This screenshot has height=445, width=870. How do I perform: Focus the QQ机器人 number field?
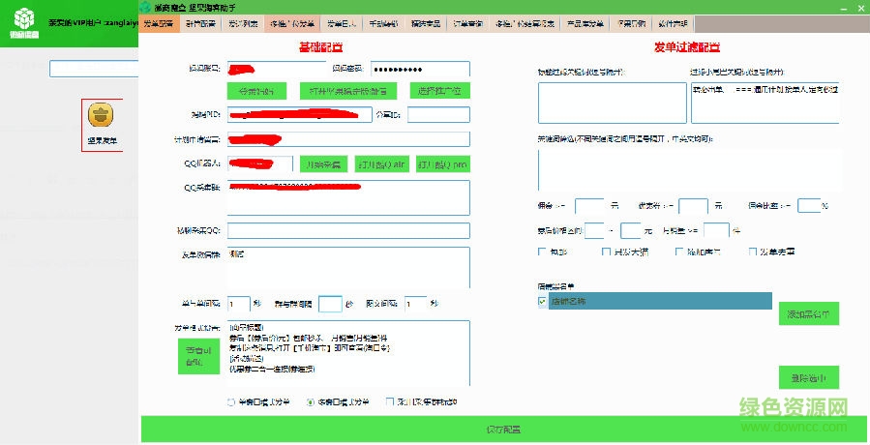[x=259, y=163]
